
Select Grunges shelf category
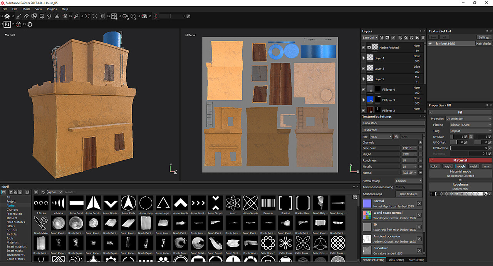[x=12, y=209]
